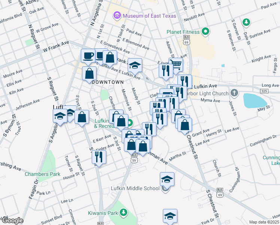Select the graduation cap marker near York Dr
The width and height of the screenshot is (280, 225).
(170, 216)
